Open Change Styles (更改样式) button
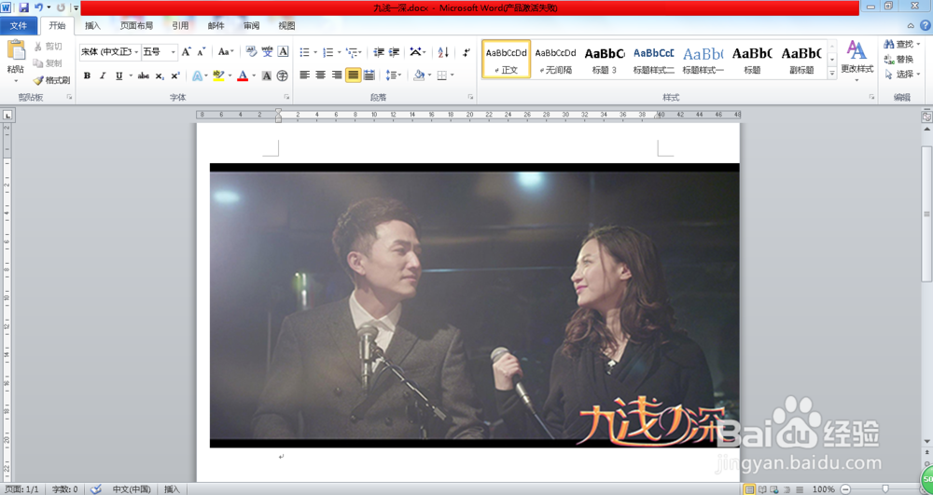Viewport: 933px width, 495px height. pos(856,58)
